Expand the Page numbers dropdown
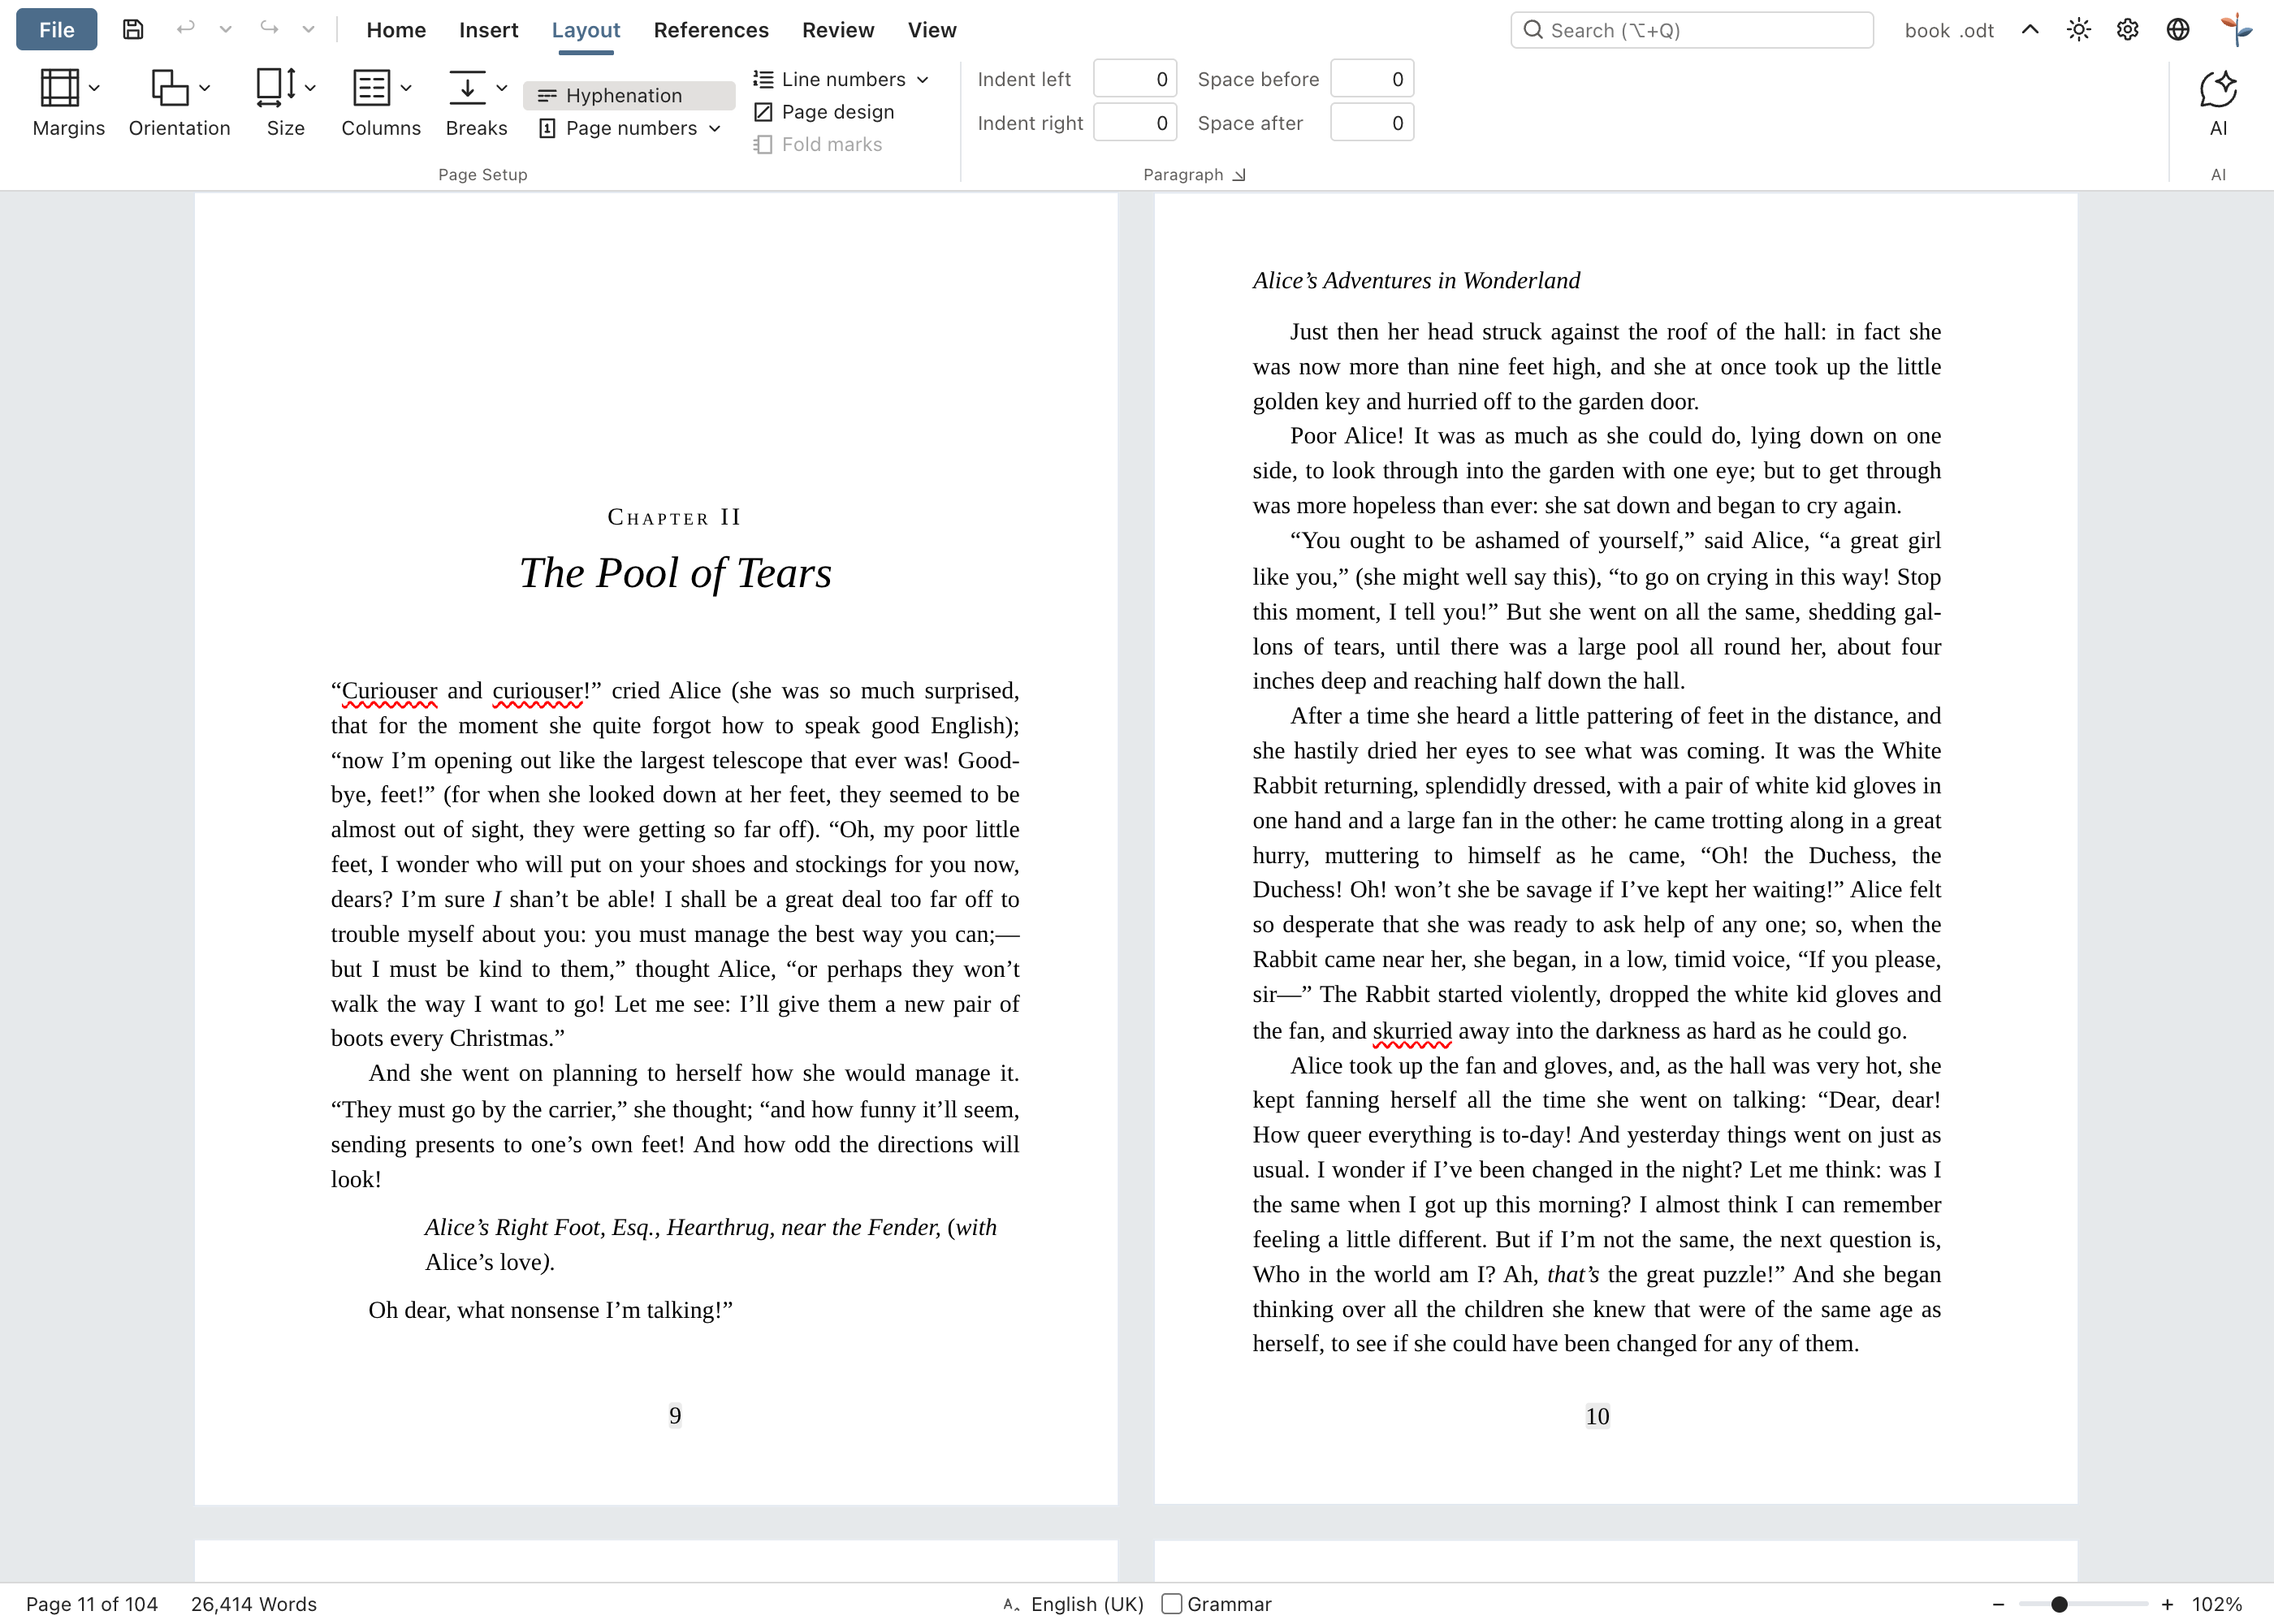Viewport: 2274px width, 1624px height. (x=714, y=128)
